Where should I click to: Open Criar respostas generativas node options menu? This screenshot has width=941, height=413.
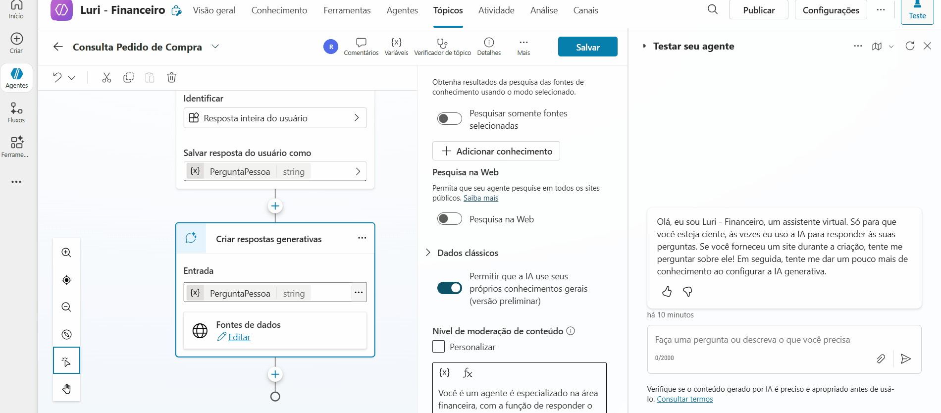[x=362, y=238]
